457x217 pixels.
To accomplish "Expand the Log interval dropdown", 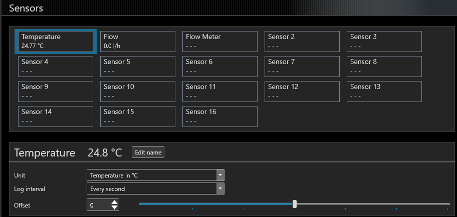I will click(155, 188).
